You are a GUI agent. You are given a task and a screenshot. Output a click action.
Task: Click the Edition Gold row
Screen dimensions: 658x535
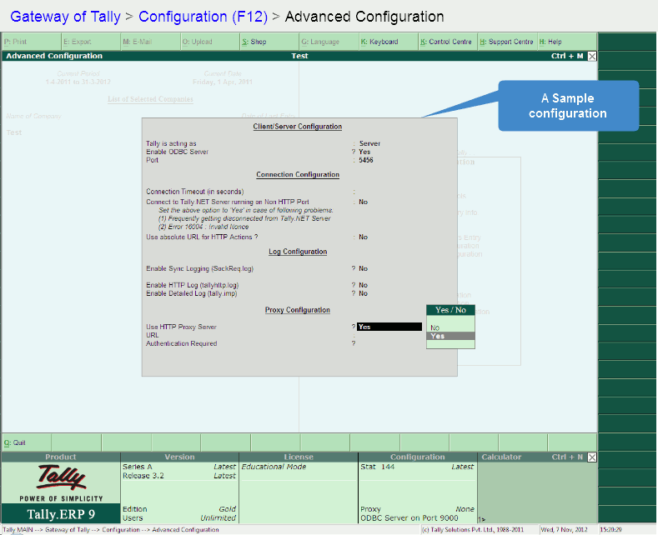[x=179, y=509]
